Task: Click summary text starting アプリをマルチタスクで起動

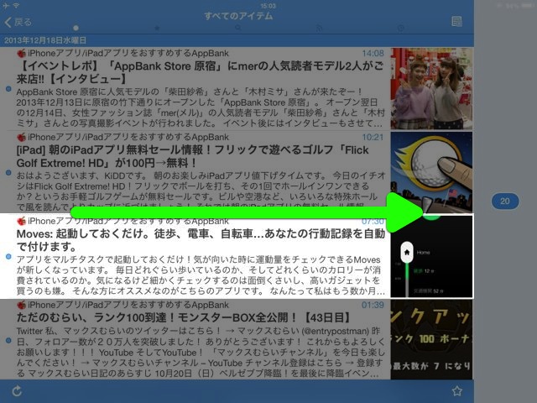Action: tap(201, 275)
